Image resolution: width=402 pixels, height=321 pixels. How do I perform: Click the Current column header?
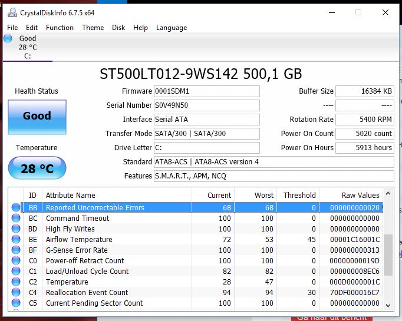point(213,195)
